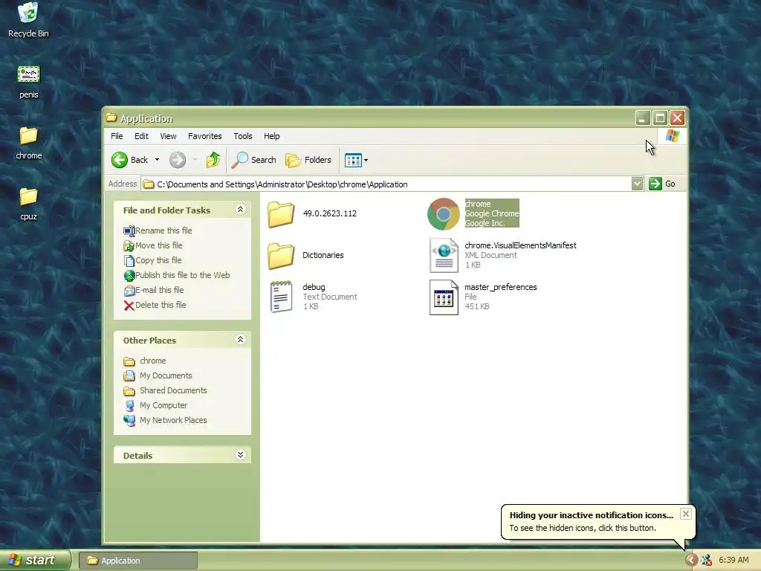
Task: Click the taskbar clock showing 6:39 AM
Action: click(734, 560)
